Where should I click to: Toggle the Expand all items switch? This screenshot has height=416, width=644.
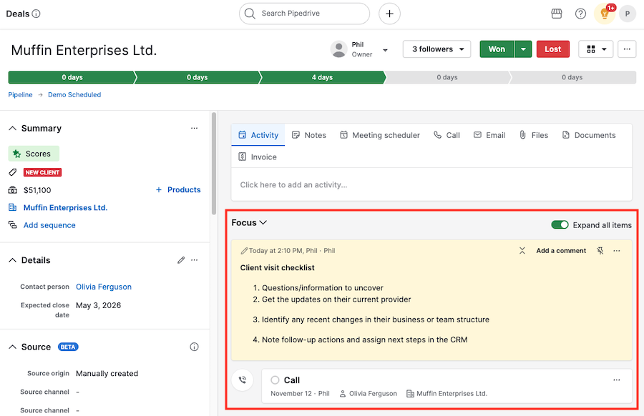tap(560, 225)
